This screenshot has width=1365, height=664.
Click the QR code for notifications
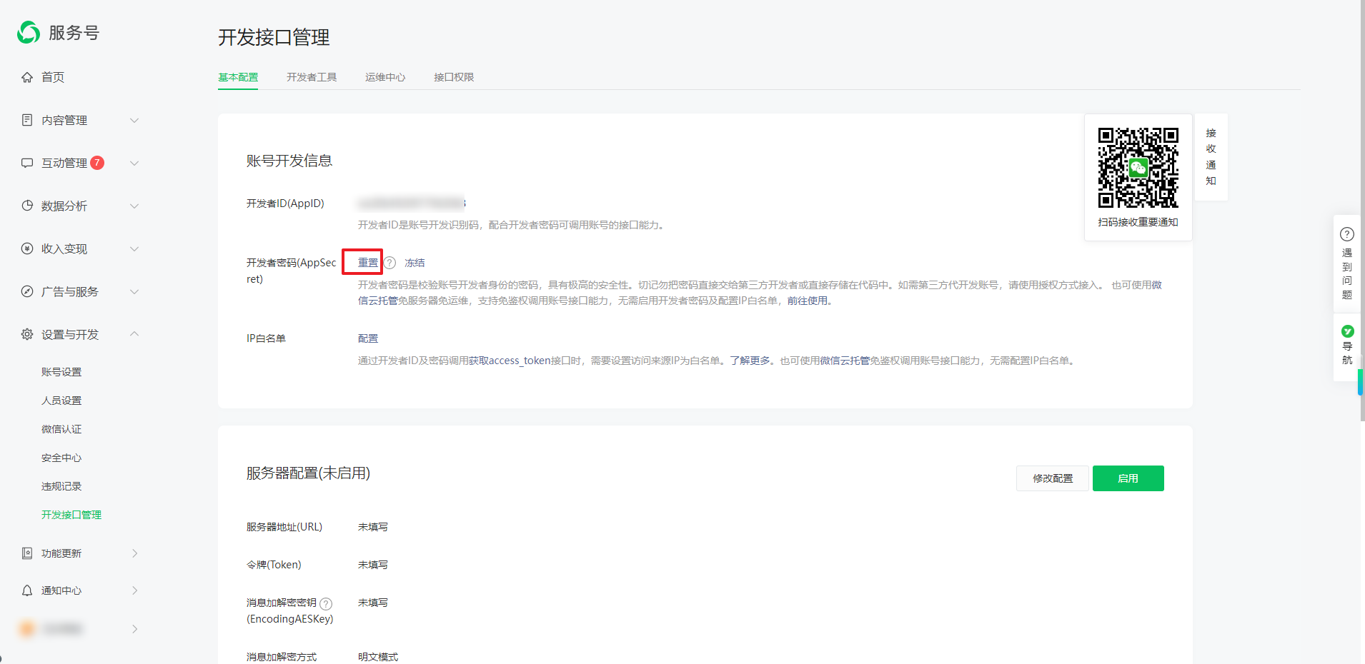1138,168
